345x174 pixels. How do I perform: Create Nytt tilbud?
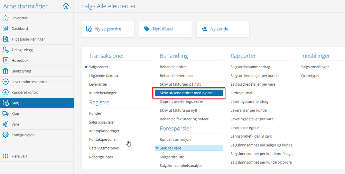[166, 29]
